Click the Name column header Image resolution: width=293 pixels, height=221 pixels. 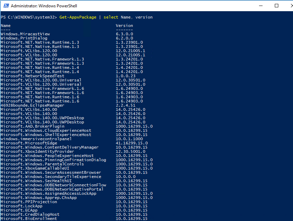(x=6, y=26)
